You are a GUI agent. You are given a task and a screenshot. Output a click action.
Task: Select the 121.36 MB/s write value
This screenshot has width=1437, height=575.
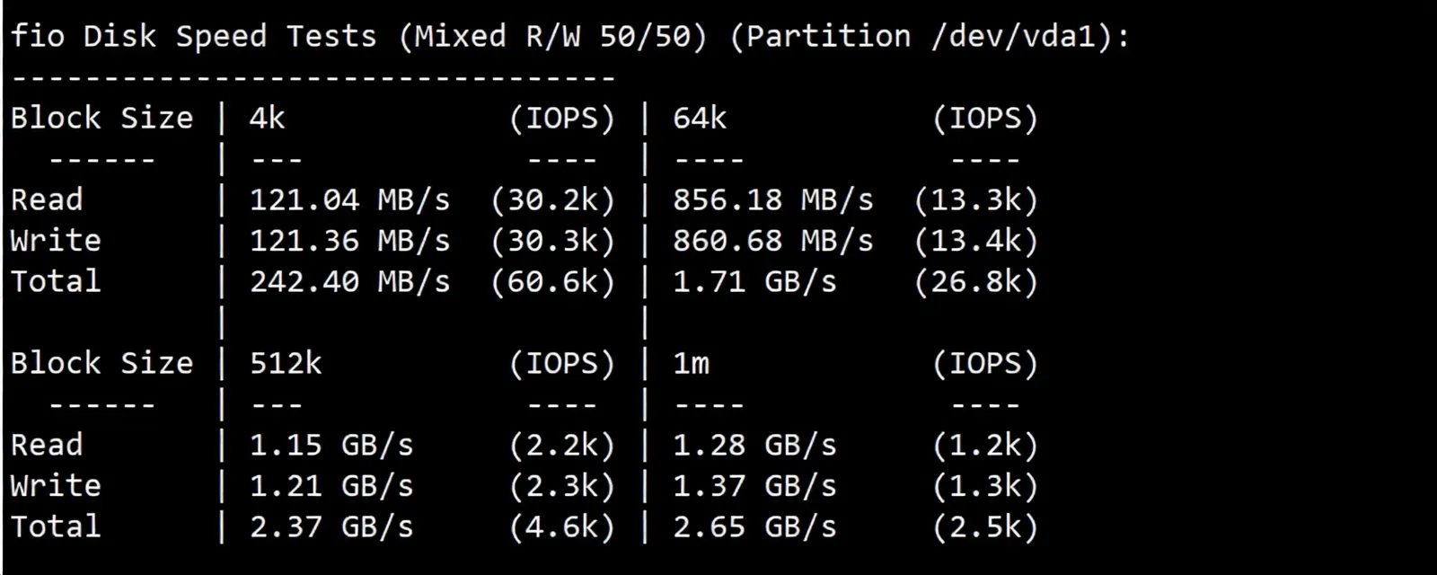coord(349,241)
